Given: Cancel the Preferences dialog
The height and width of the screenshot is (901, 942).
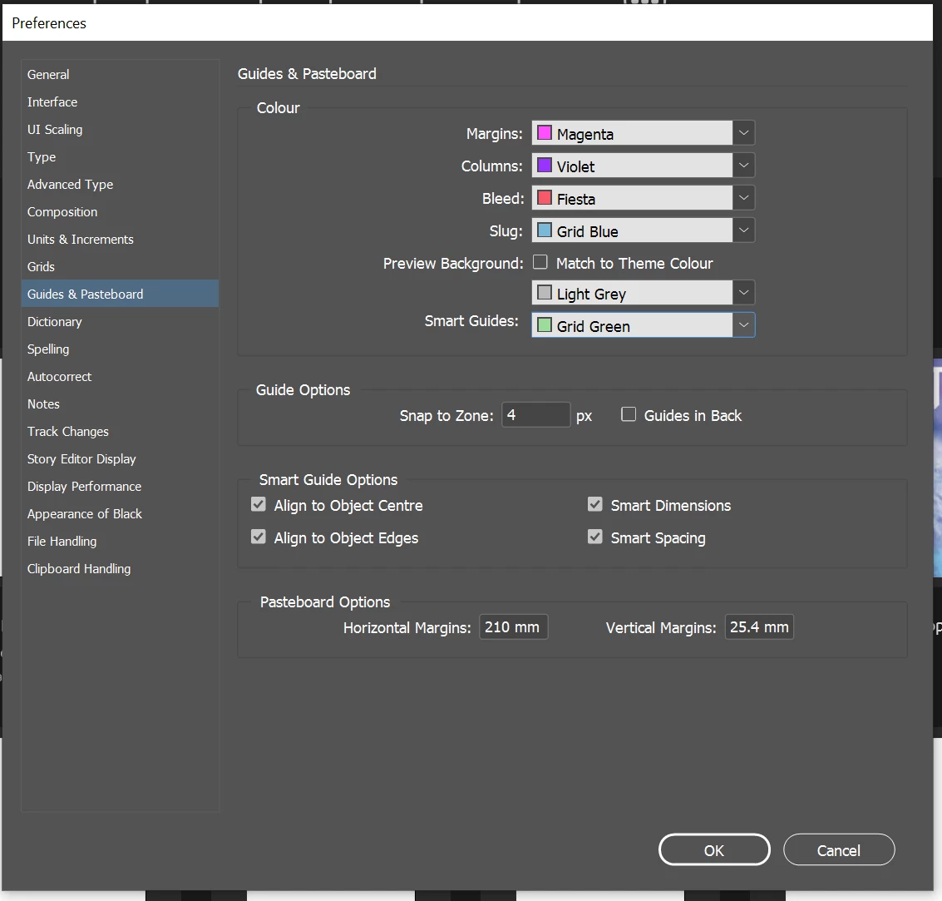Looking at the screenshot, I should [839, 850].
